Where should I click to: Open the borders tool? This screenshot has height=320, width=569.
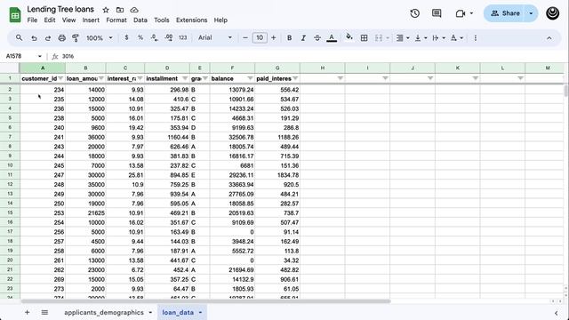(364, 37)
